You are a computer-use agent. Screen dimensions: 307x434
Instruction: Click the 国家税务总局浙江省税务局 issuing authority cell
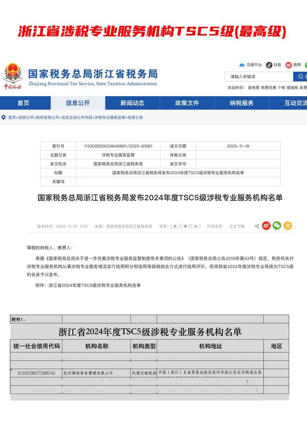click(118, 164)
